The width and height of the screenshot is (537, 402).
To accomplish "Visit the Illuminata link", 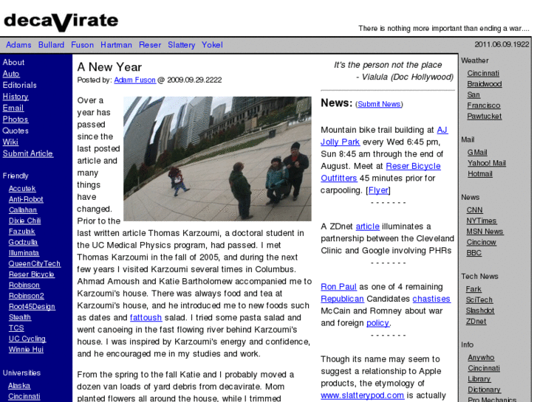I will 24,253.
